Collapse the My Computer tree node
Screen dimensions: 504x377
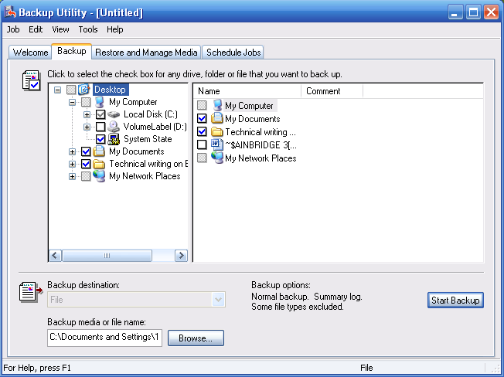click(x=73, y=103)
